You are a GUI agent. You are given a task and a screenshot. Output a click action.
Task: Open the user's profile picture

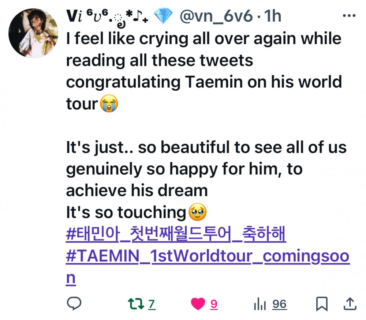(x=33, y=33)
